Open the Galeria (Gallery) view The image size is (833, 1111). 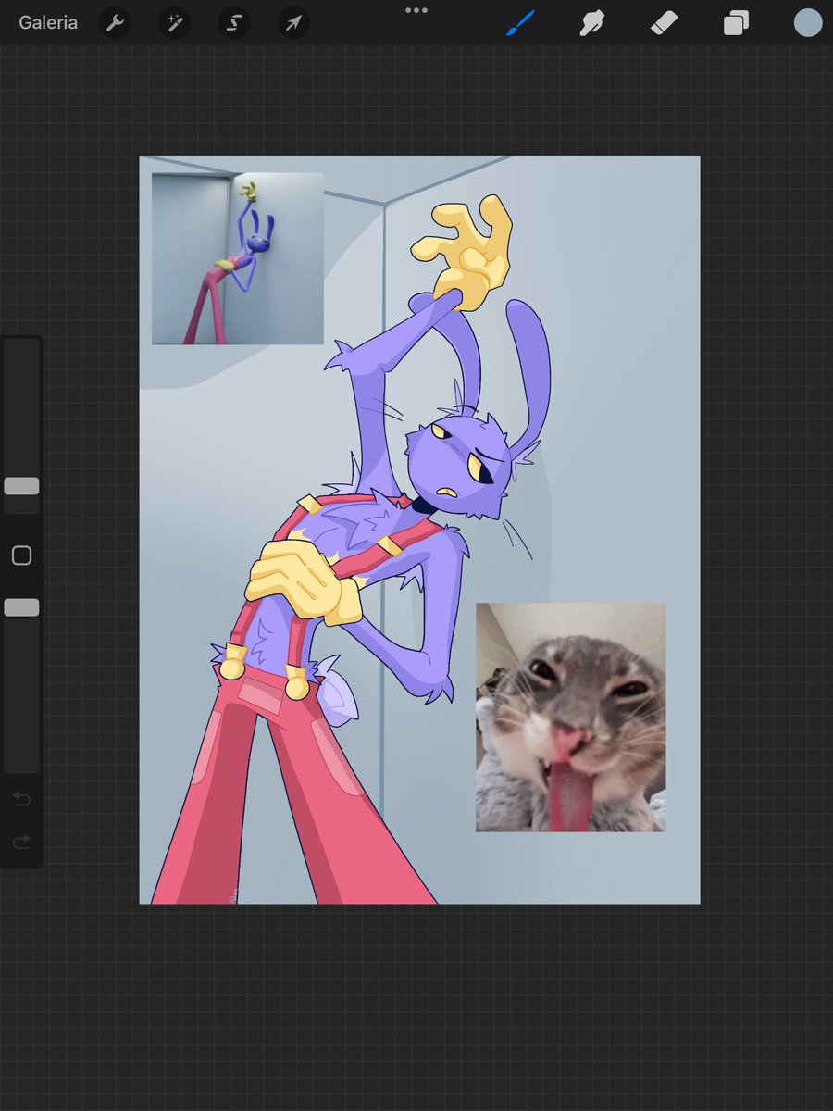[48, 22]
